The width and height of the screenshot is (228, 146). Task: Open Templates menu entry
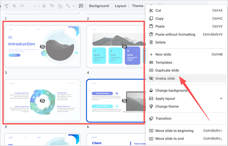[x=186, y=62]
